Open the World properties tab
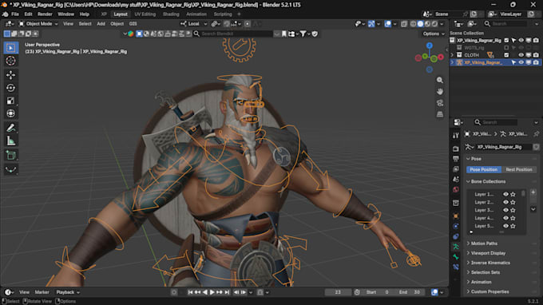This screenshot has width=543, height=305. (456, 189)
